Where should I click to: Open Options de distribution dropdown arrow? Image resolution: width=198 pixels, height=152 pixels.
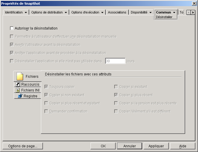[x=66, y=13]
